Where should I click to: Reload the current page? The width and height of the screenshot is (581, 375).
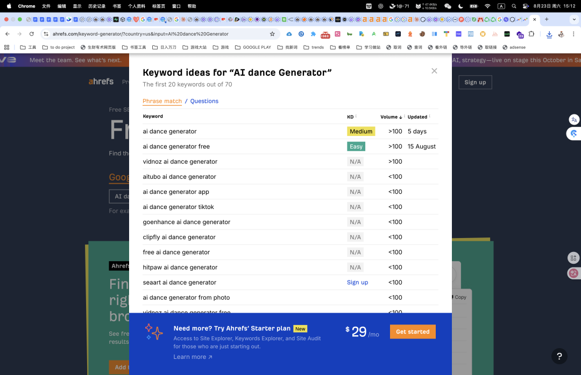[x=32, y=34]
